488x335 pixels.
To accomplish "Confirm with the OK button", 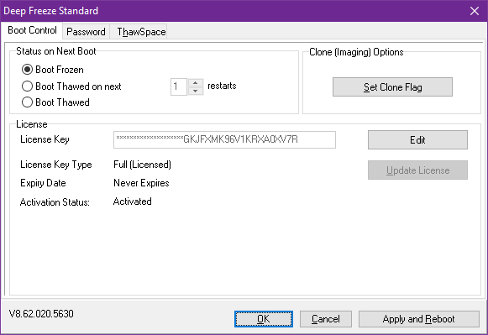I will point(264,319).
